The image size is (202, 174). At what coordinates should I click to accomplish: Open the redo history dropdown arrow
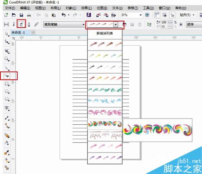[80, 15]
